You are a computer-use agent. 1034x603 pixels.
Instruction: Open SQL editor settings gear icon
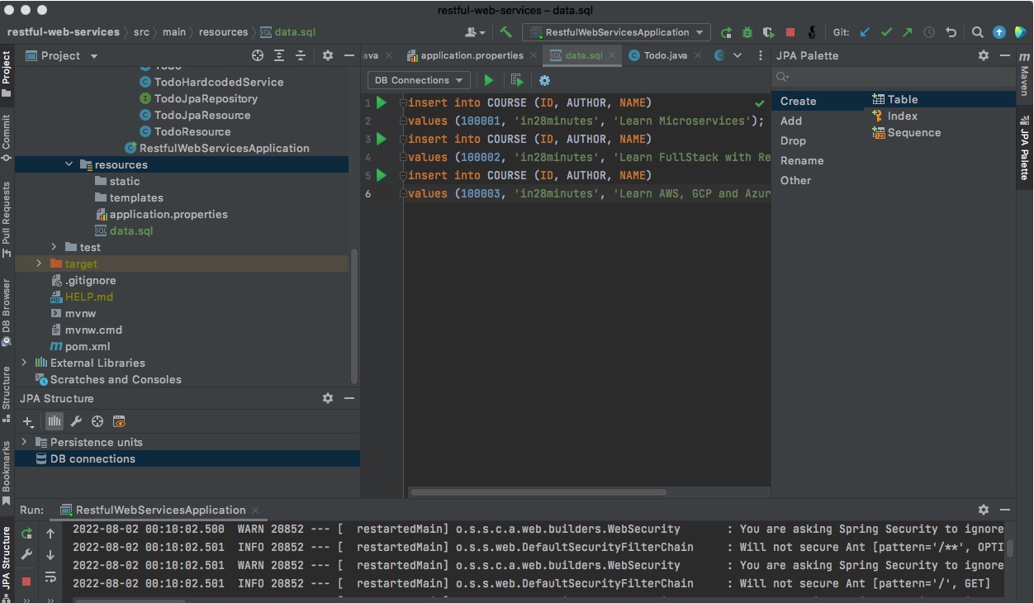pos(544,80)
